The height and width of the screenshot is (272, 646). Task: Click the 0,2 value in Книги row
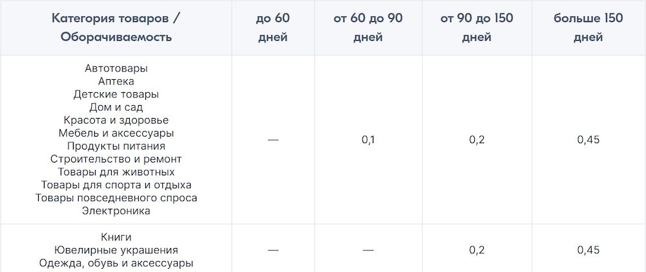pyautogui.click(x=477, y=250)
